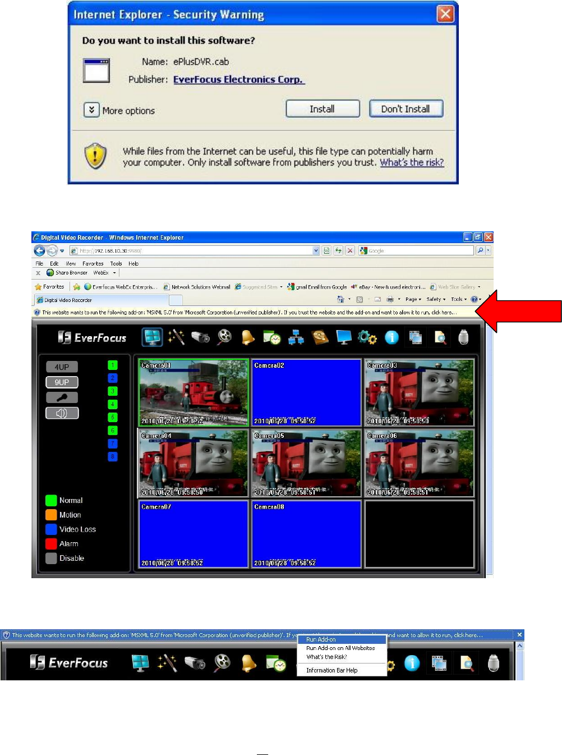Open the Safety dropdown menu
This screenshot has height=755, width=562.
click(x=436, y=299)
